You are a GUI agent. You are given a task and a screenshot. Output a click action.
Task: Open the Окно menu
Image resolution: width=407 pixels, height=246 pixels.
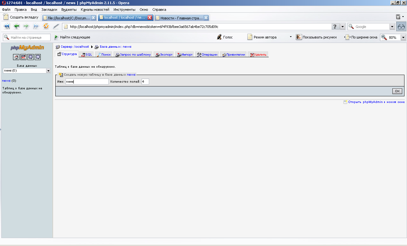point(144,10)
